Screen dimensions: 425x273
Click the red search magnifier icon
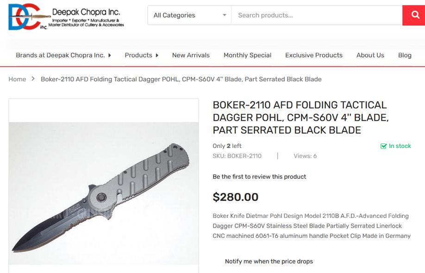414,15
